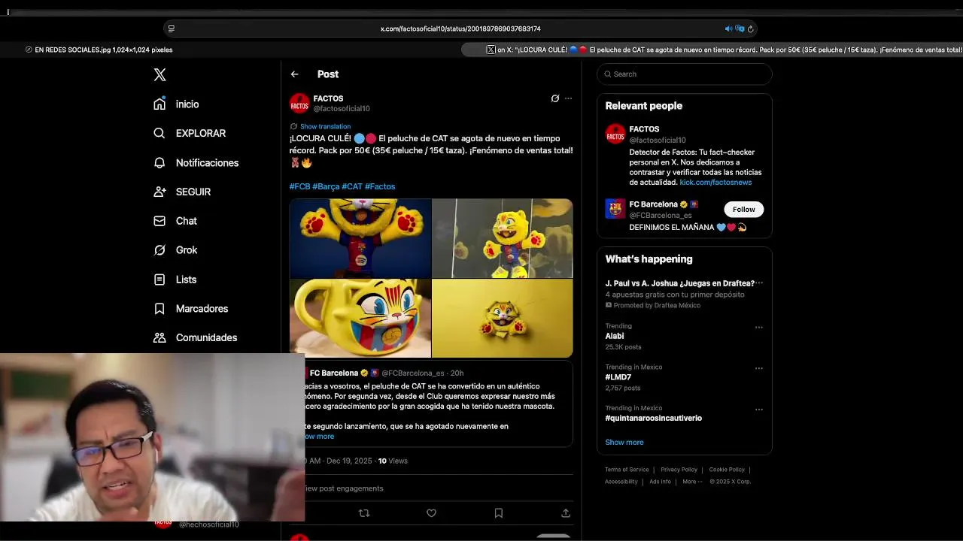Image resolution: width=963 pixels, height=541 pixels.
Task: Open the top-right mascot image
Action: point(503,238)
